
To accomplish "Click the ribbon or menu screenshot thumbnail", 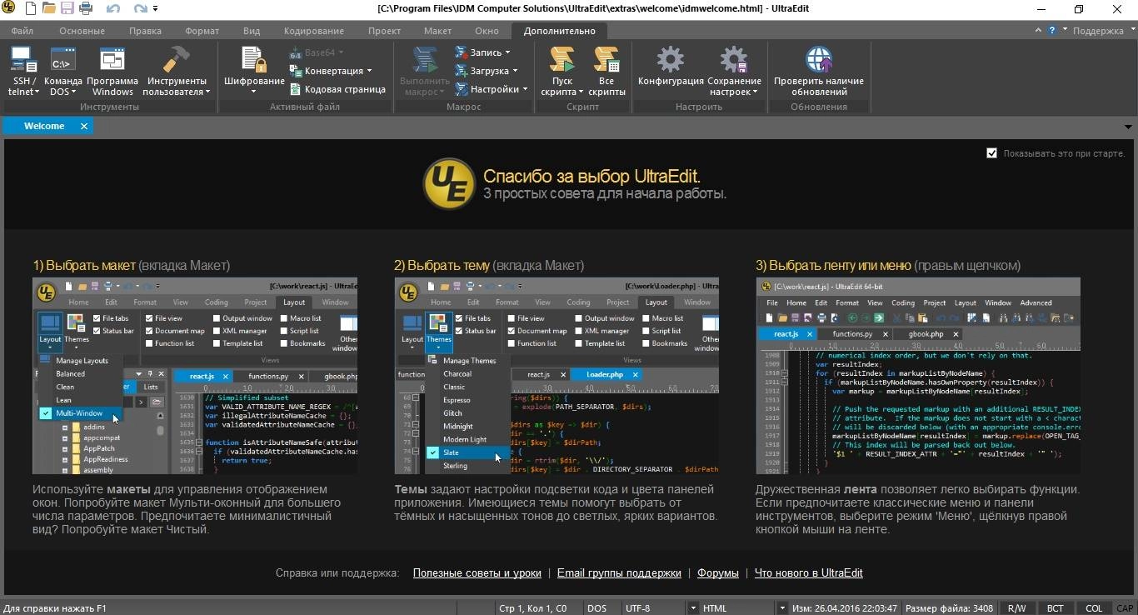I will pos(918,376).
